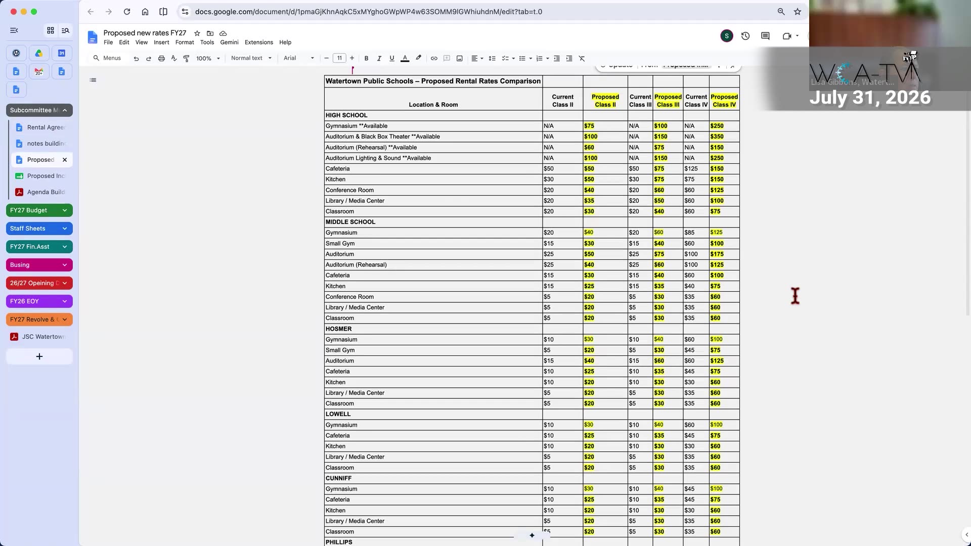Close the Proposed tab in sidebar
The image size is (971, 546).
click(65, 160)
